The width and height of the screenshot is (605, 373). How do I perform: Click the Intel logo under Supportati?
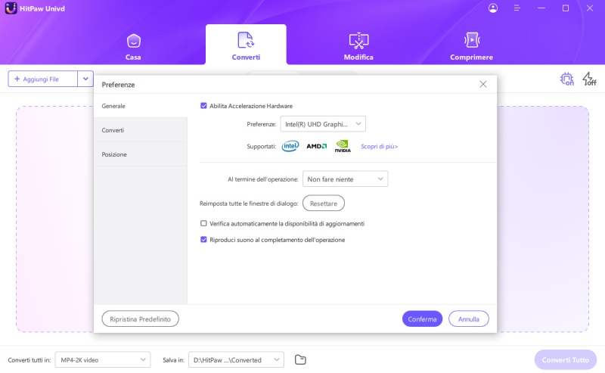[290, 146]
